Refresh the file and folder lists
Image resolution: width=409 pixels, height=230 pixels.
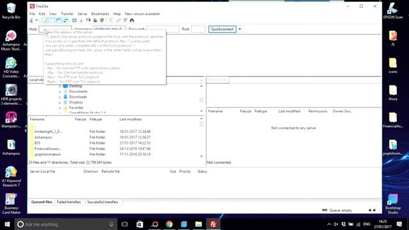click(74, 20)
